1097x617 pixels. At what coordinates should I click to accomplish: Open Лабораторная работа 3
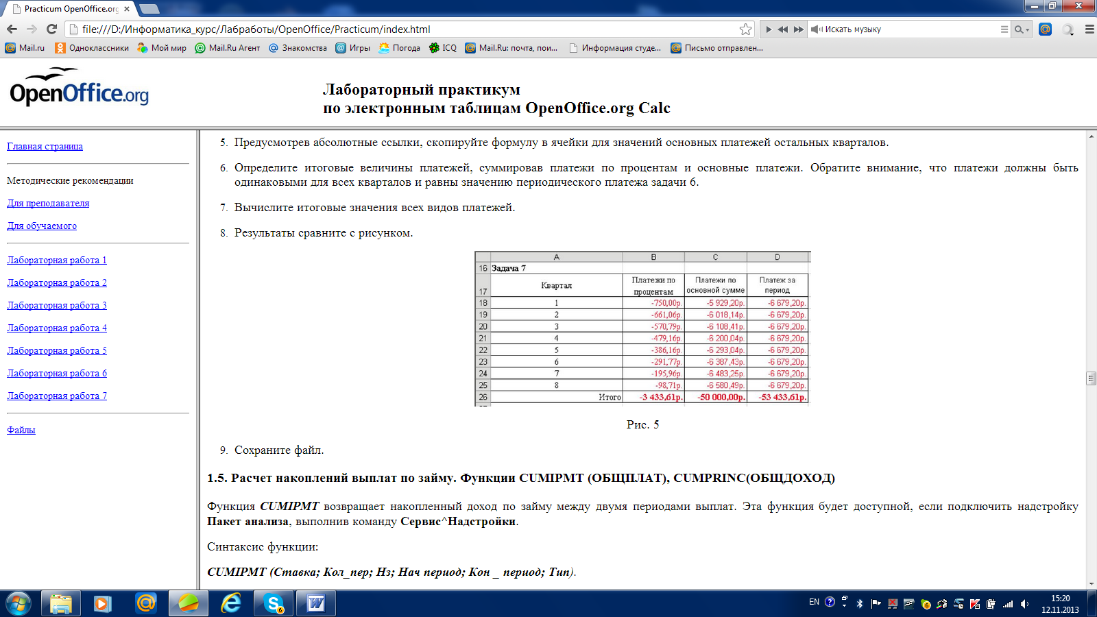point(57,305)
